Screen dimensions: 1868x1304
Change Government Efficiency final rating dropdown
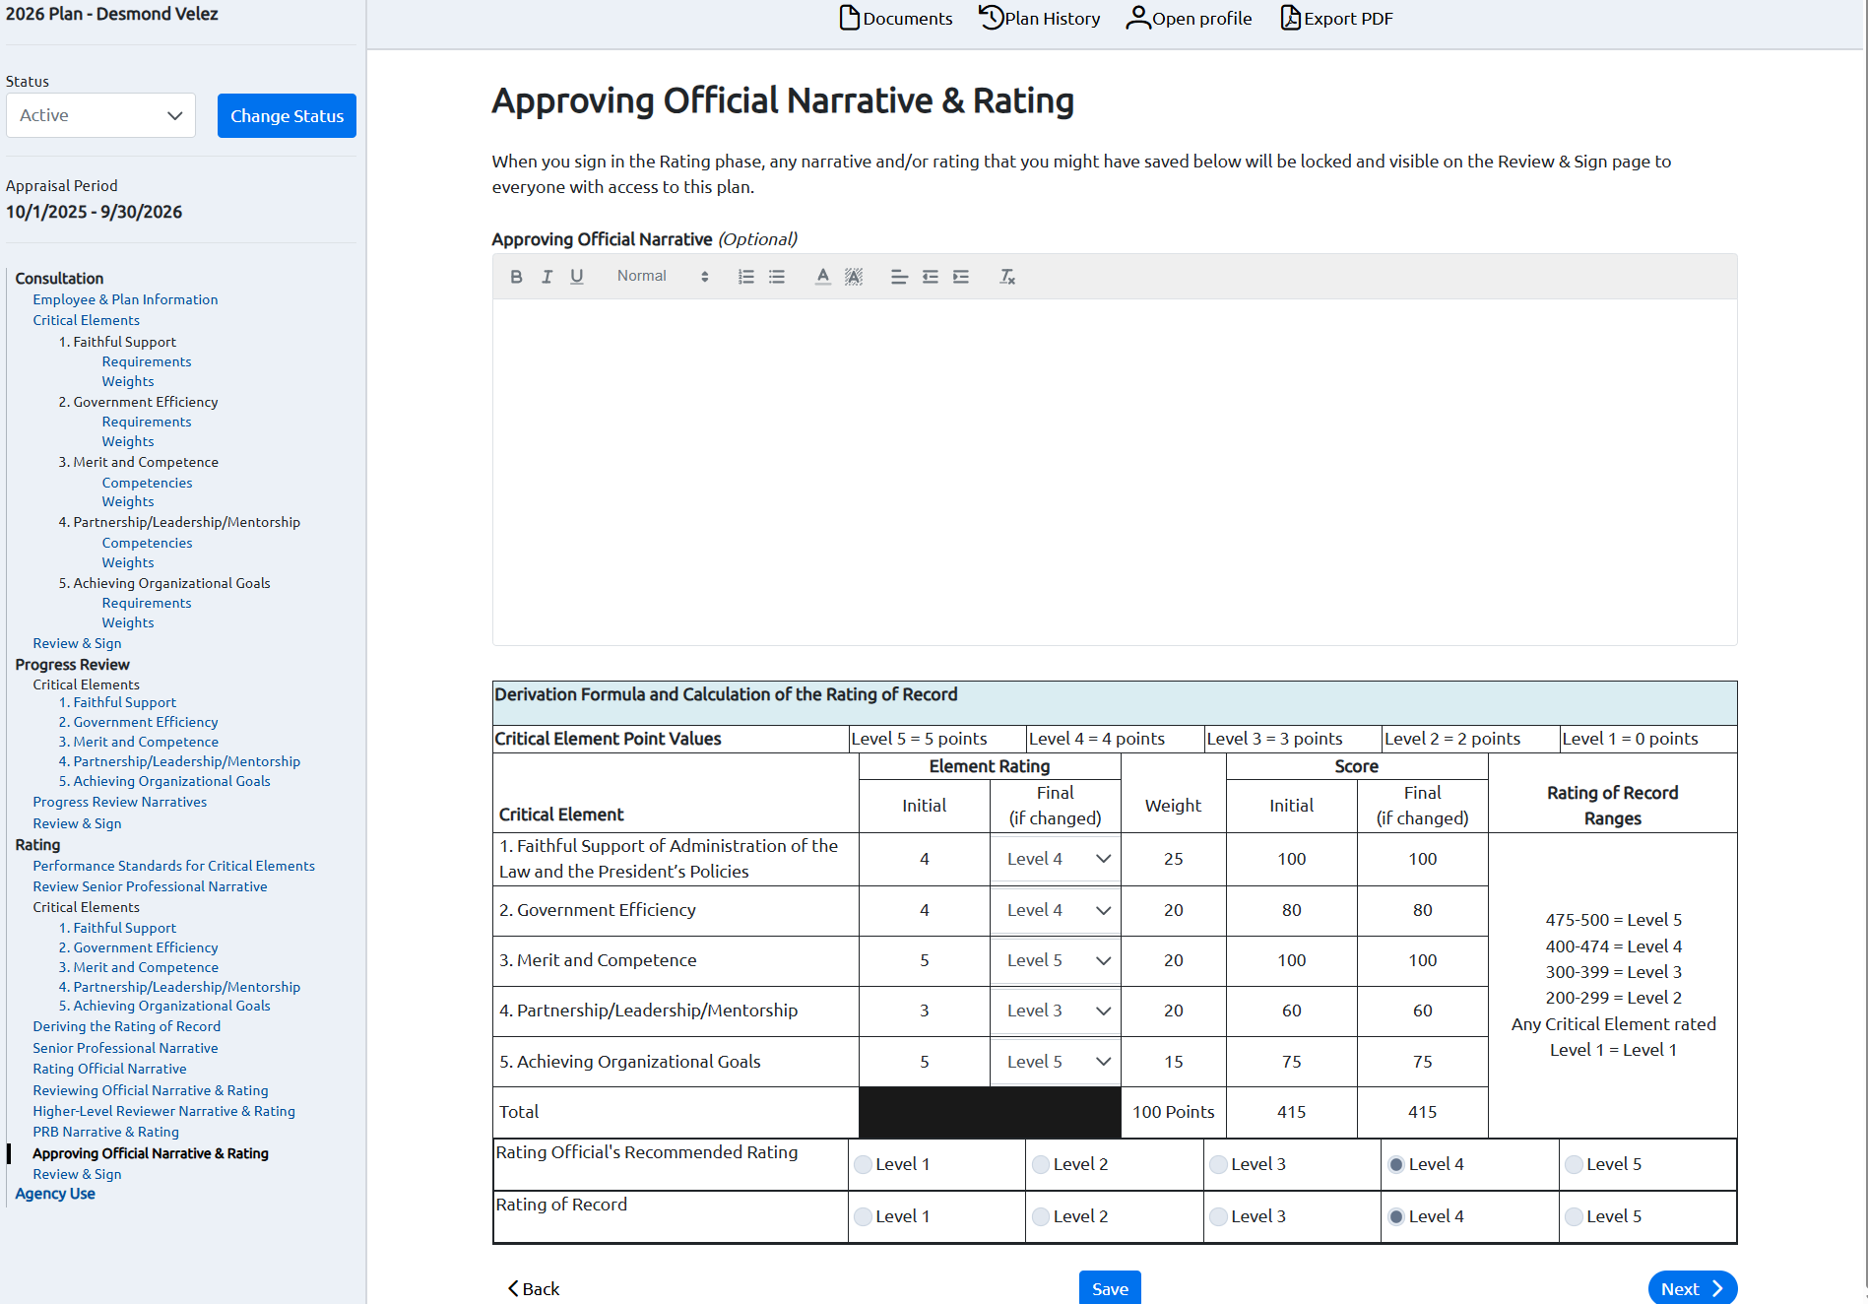(x=1055, y=909)
